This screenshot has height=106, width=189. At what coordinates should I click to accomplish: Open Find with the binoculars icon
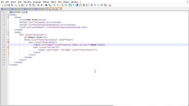[x=46, y=5]
